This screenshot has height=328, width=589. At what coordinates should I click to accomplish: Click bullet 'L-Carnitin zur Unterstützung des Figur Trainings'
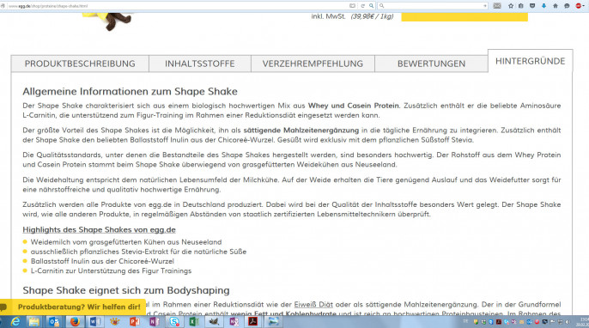112,270
